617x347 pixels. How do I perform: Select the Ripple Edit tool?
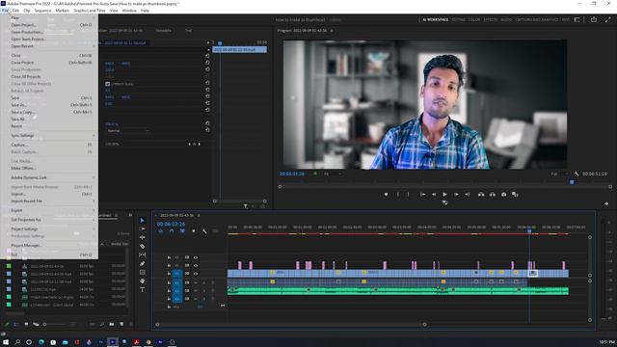tap(143, 238)
